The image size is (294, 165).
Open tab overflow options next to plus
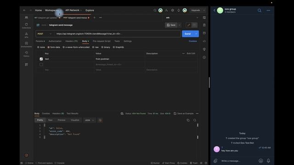[101, 17]
